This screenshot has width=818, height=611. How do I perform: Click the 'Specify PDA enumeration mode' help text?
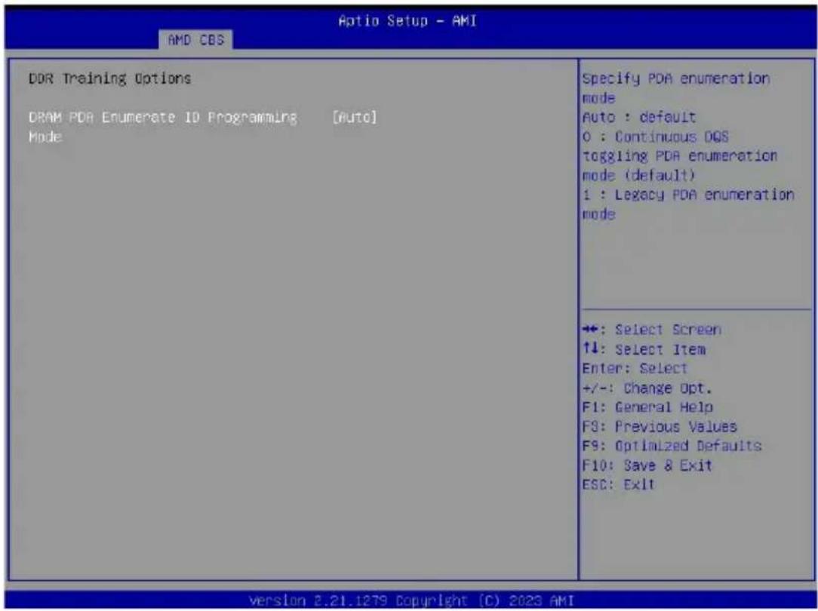(675, 88)
